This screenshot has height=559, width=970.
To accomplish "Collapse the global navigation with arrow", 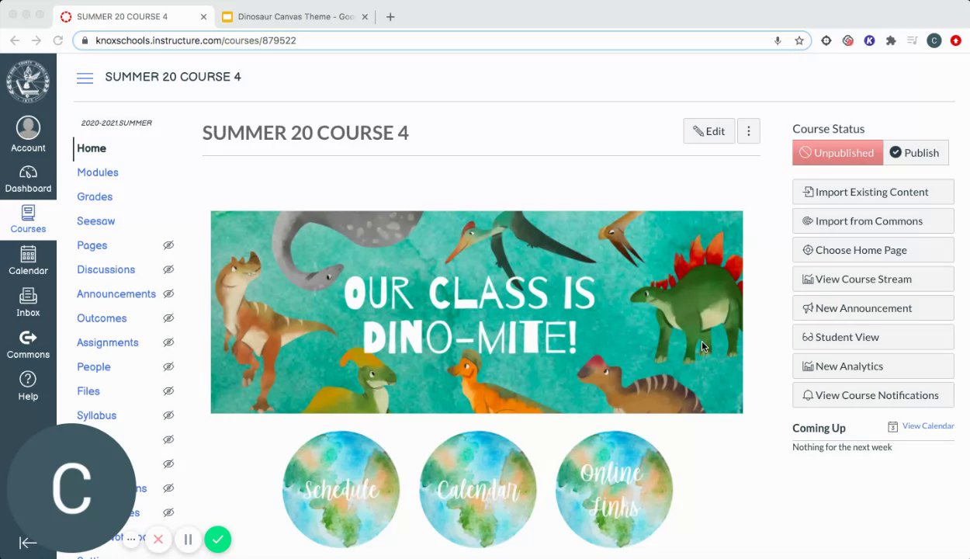I will coord(28,543).
